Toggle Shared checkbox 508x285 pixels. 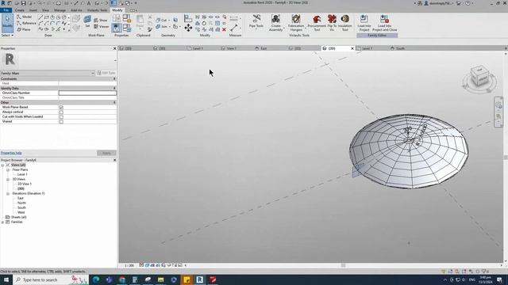(61, 121)
